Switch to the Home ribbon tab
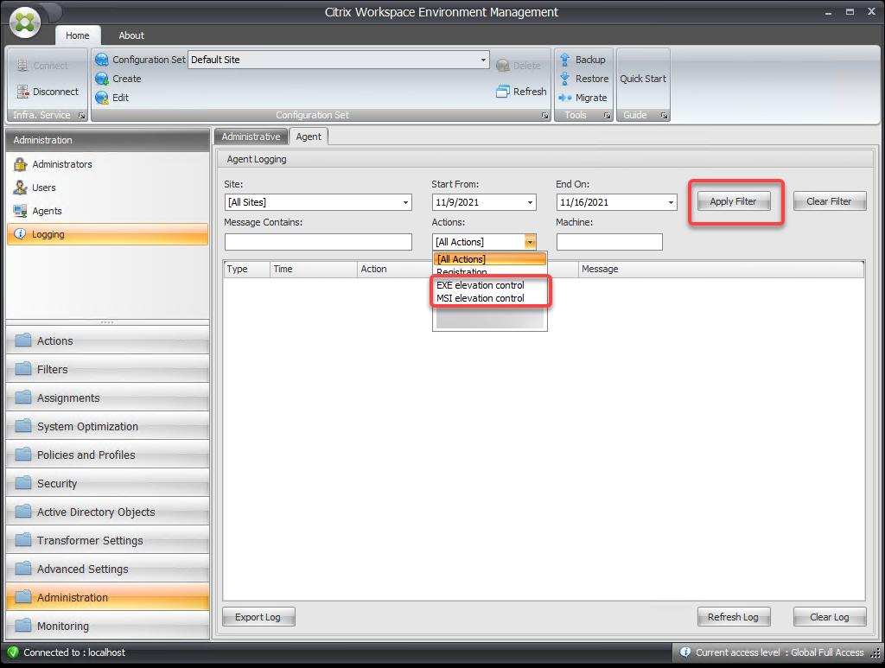Screen dimensions: 885x668 [x=77, y=35]
